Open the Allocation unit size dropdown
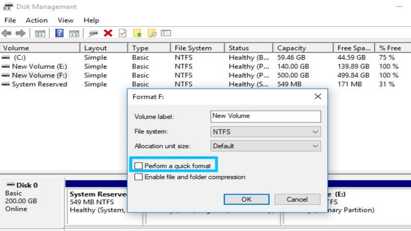Image resolution: width=411 pixels, height=231 pixels. point(266,146)
